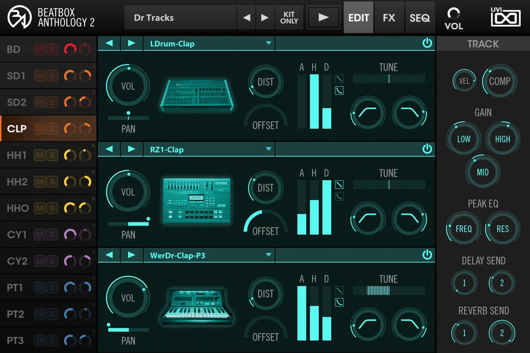Go to next preset with right arrow
Image resolution: width=530 pixels, height=353 pixels.
click(265, 18)
